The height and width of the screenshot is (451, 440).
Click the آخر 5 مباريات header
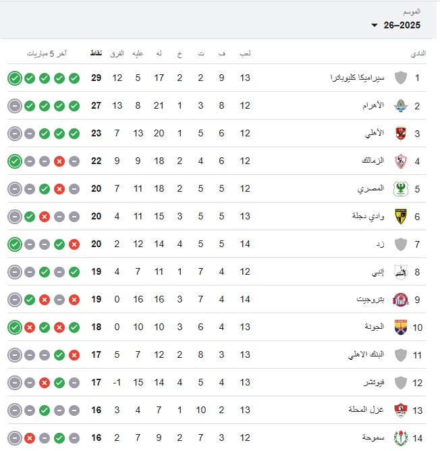(47, 53)
